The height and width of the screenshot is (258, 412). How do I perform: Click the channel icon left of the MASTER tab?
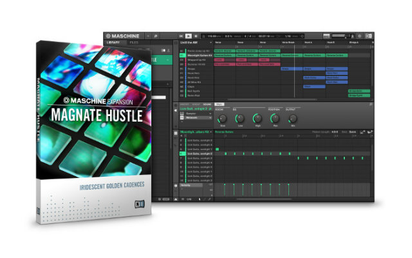click(176, 105)
